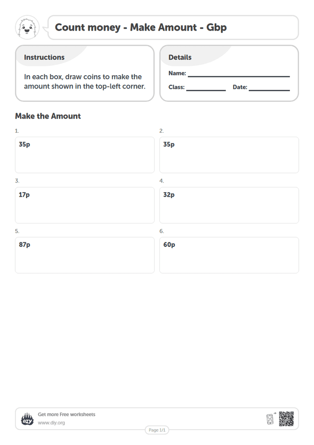314x445 pixels.
Task: Click the 'Page 1/1' indicator
Action: coord(157,430)
